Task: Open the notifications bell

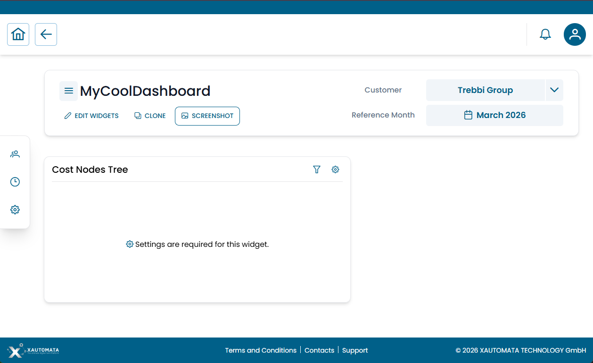Action: [545, 34]
